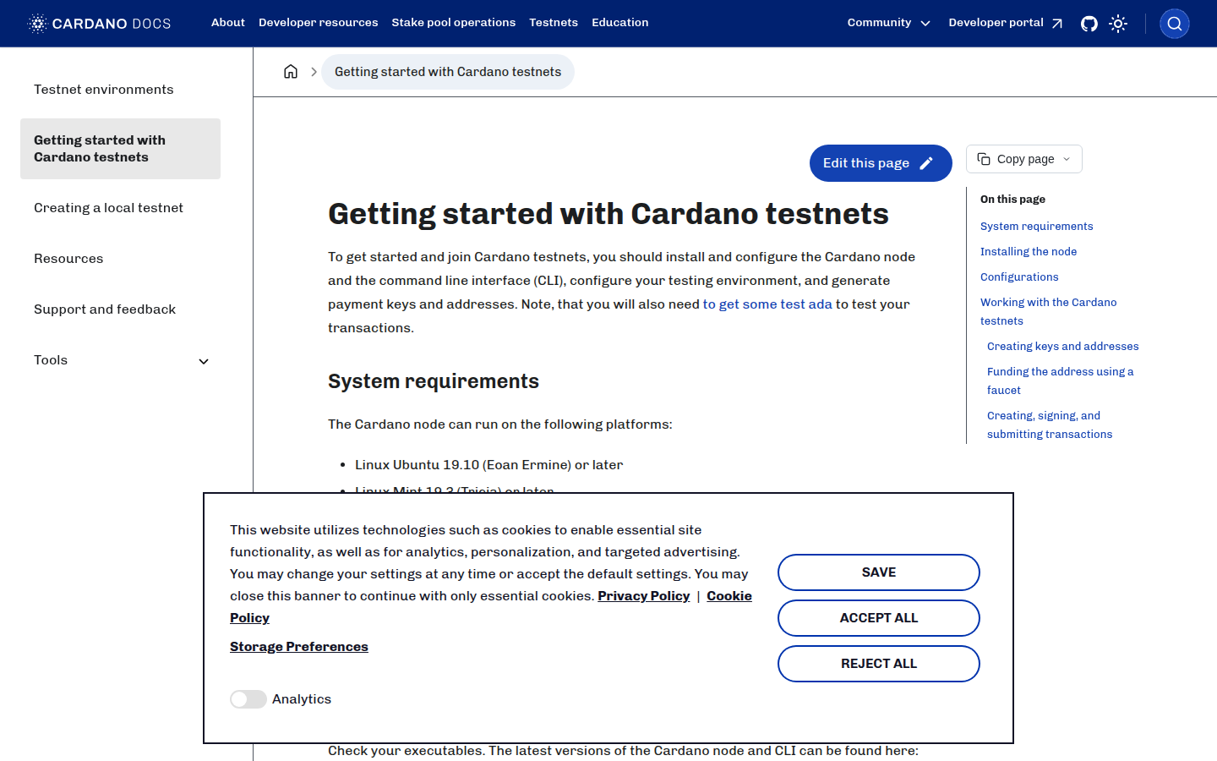Click the SAVE cookie button

(x=879, y=572)
